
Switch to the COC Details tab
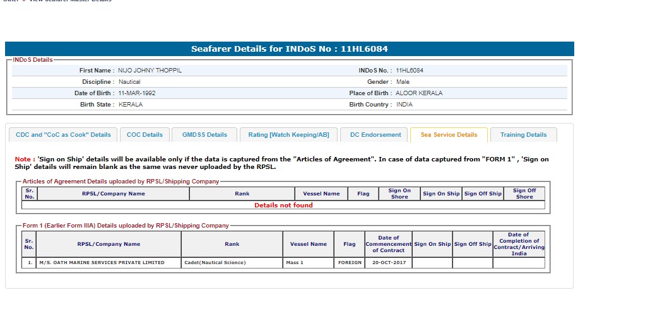coord(145,135)
